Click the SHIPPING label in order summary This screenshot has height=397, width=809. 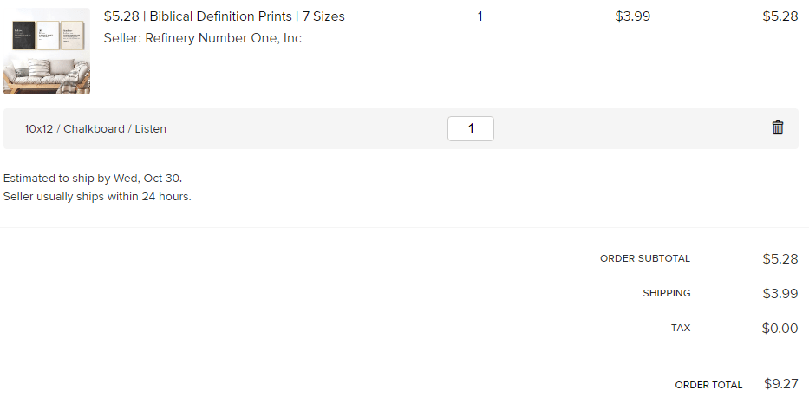(x=667, y=293)
